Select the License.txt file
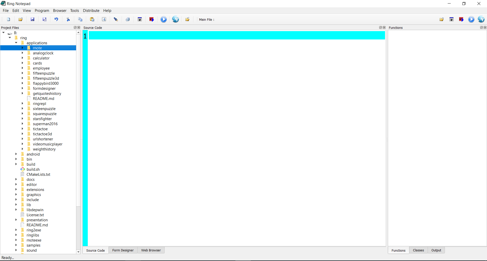Viewport: 487px width, 261px height. [35, 215]
